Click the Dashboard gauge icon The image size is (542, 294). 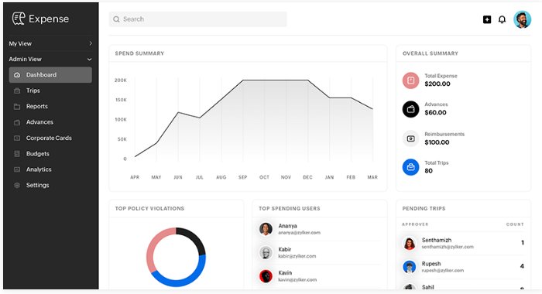click(17, 75)
